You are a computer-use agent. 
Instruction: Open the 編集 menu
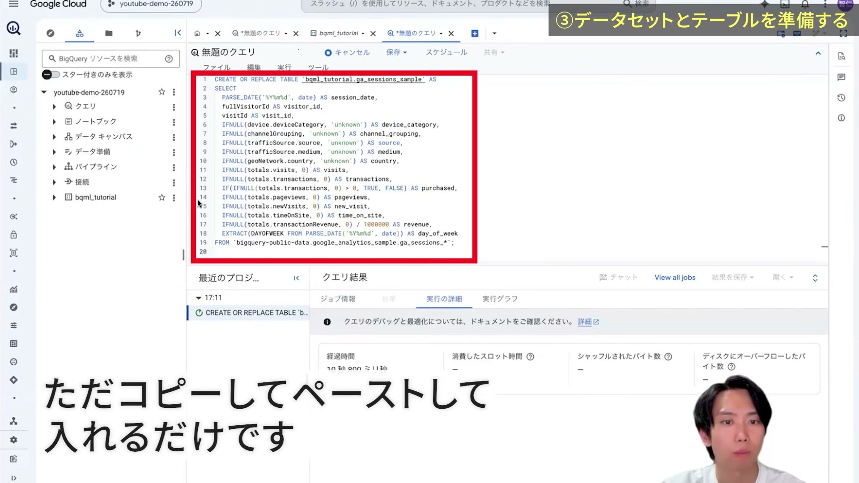pos(254,68)
